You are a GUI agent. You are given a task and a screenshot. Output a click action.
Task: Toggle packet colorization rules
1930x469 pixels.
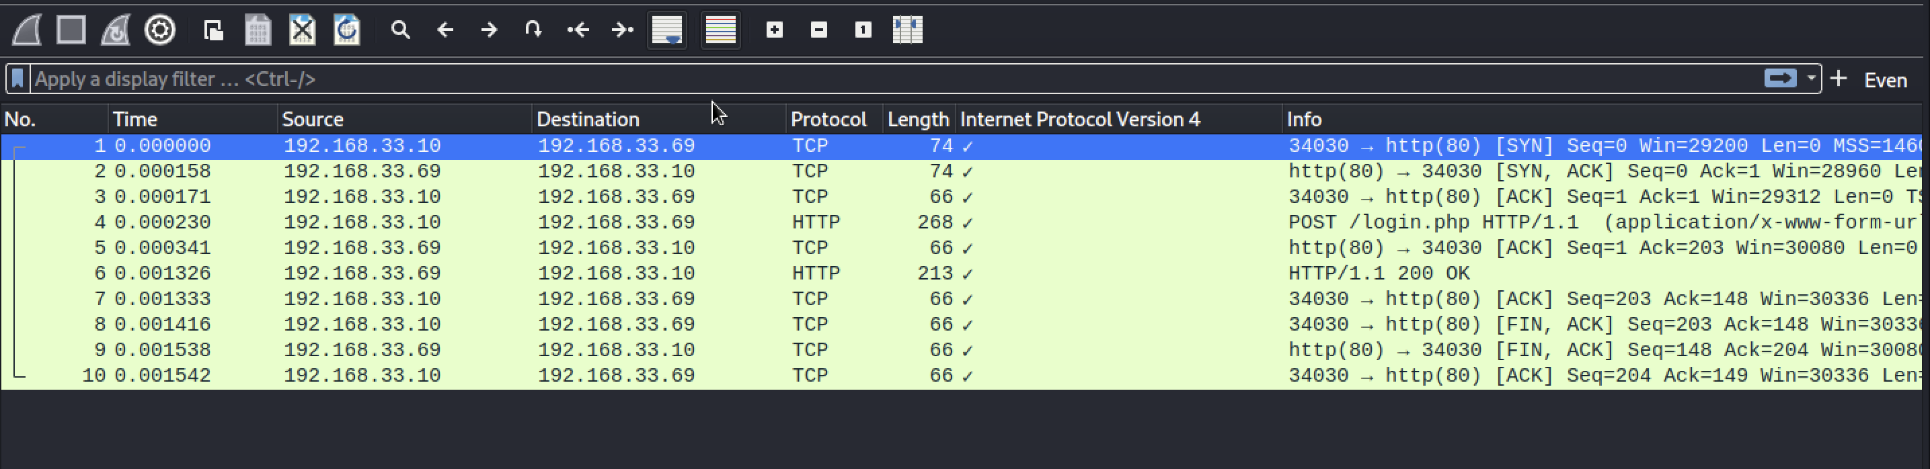coord(721,30)
